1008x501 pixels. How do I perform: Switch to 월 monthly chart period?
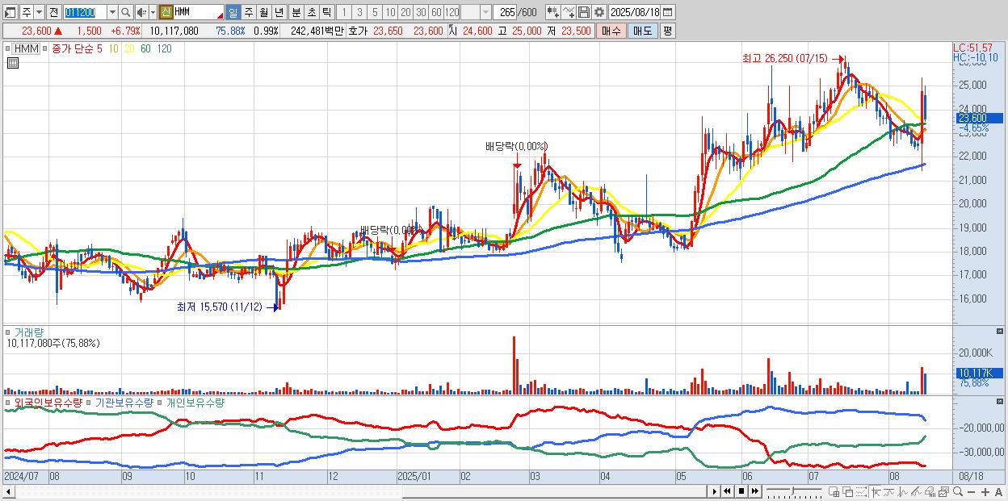pos(263,12)
